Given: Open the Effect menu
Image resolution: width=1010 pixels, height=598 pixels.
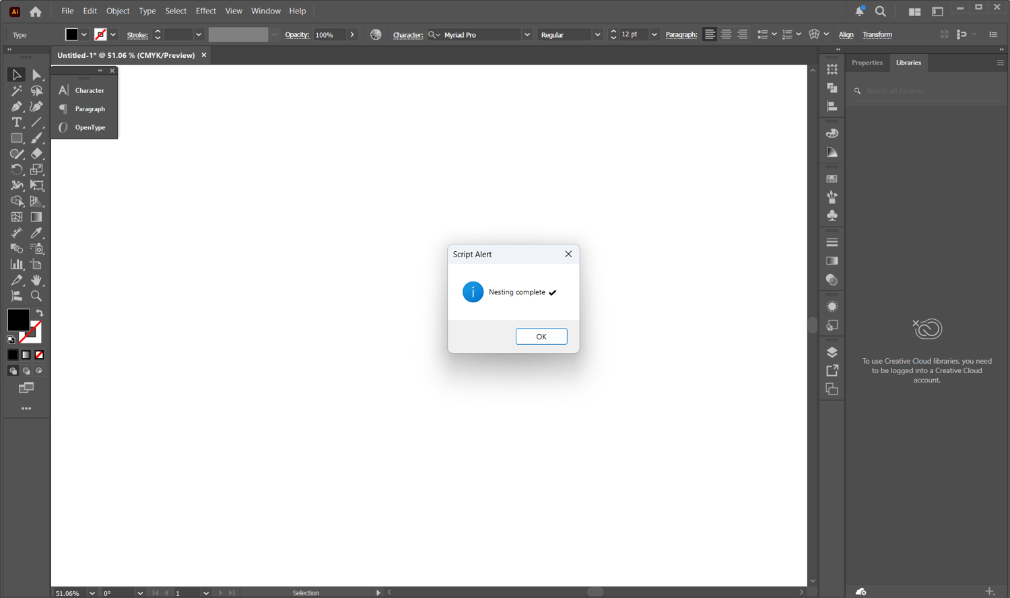Looking at the screenshot, I should [206, 11].
